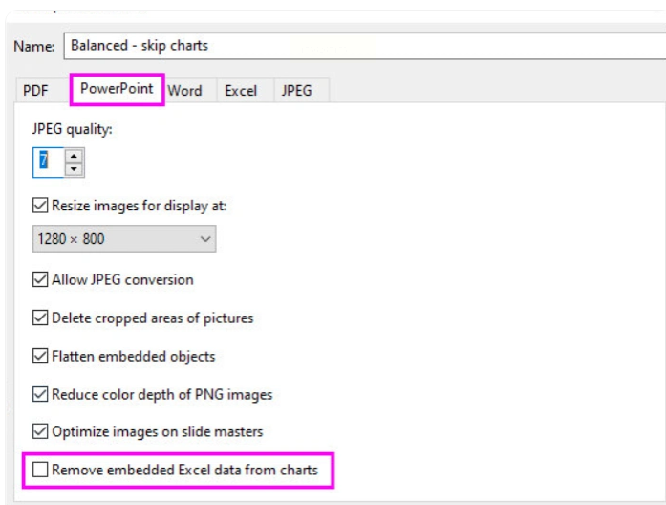This screenshot has height=505, width=666.
Task: Increase JPEG quality with up arrow
Action: pos(74,156)
